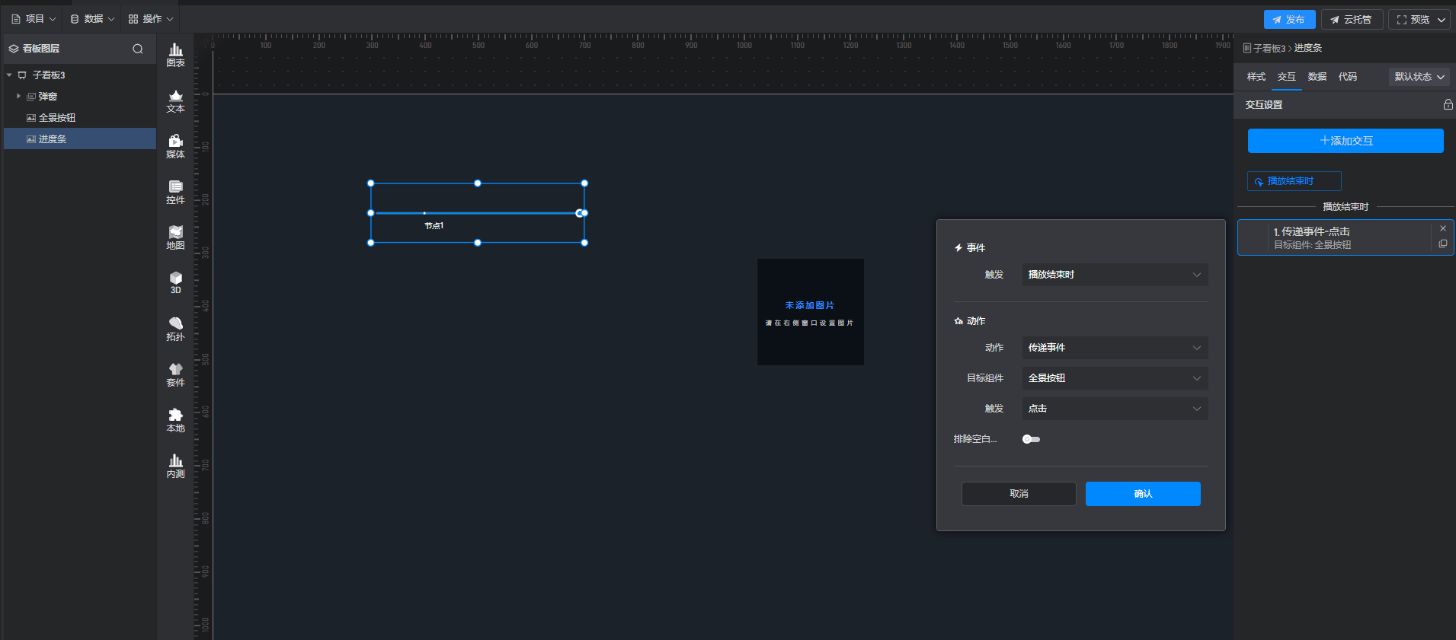Open the 控件 controls component category
Viewport: 1456px width, 640px height.
(x=175, y=192)
